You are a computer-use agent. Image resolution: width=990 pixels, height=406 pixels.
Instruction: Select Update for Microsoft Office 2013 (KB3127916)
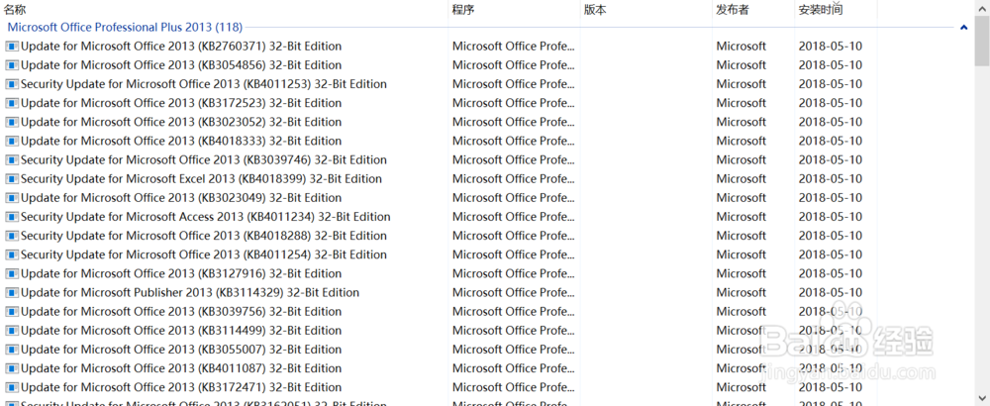181,273
